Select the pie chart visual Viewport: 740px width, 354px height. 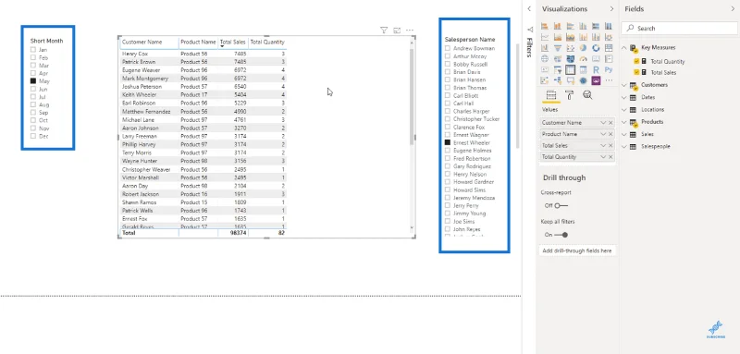click(x=583, y=48)
